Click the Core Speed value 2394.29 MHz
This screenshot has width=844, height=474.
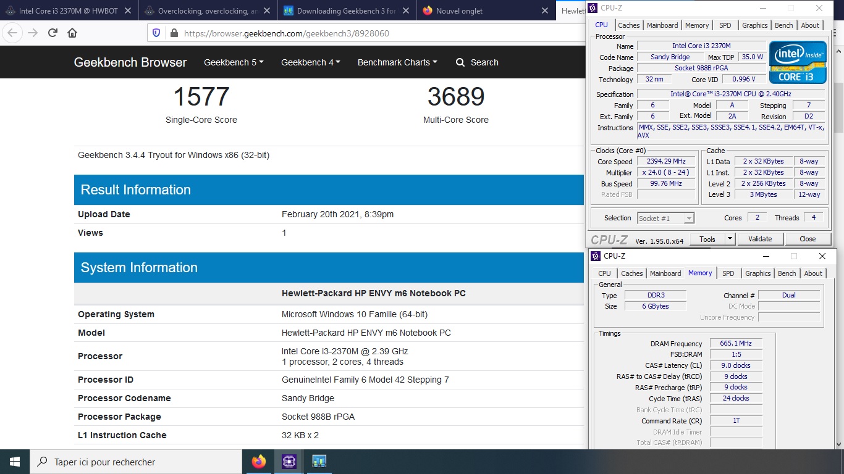pos(666,162)
